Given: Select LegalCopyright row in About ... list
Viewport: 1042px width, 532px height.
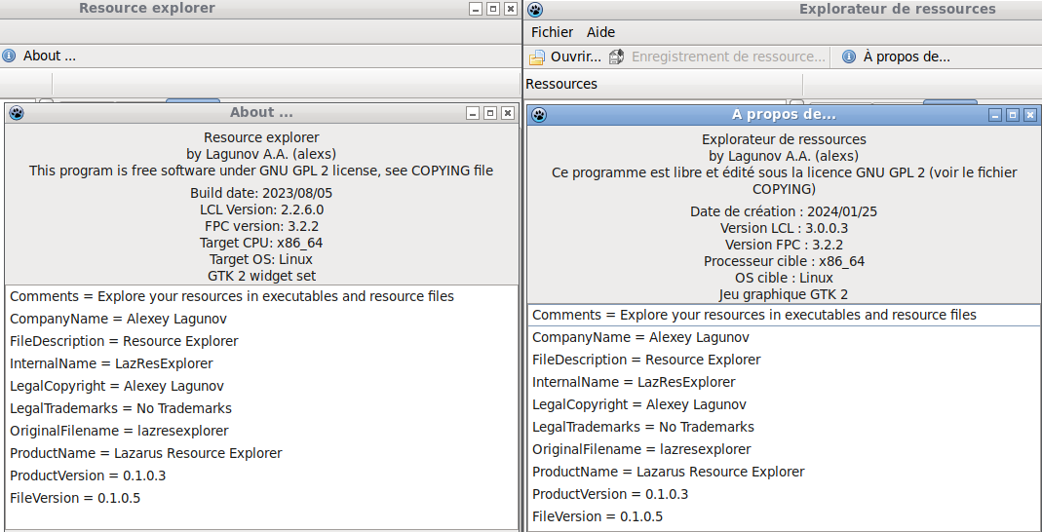Looking at the screenshot, I should (x=261, y=386).
